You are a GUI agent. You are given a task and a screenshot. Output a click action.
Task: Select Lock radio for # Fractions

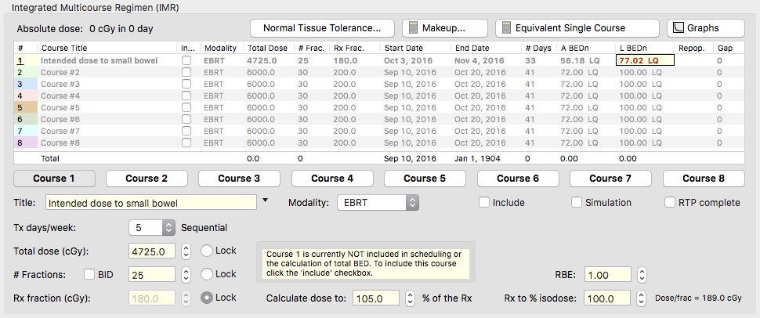[208, 275]
